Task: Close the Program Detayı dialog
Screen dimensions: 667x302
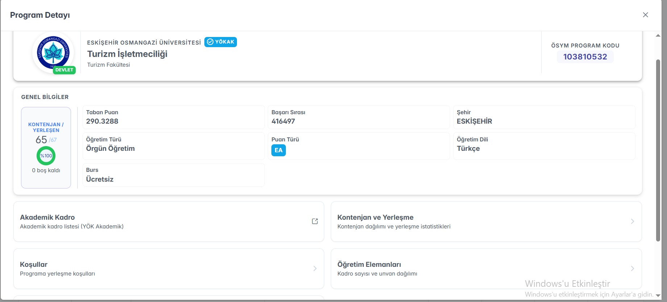Action: coord(645,15)
